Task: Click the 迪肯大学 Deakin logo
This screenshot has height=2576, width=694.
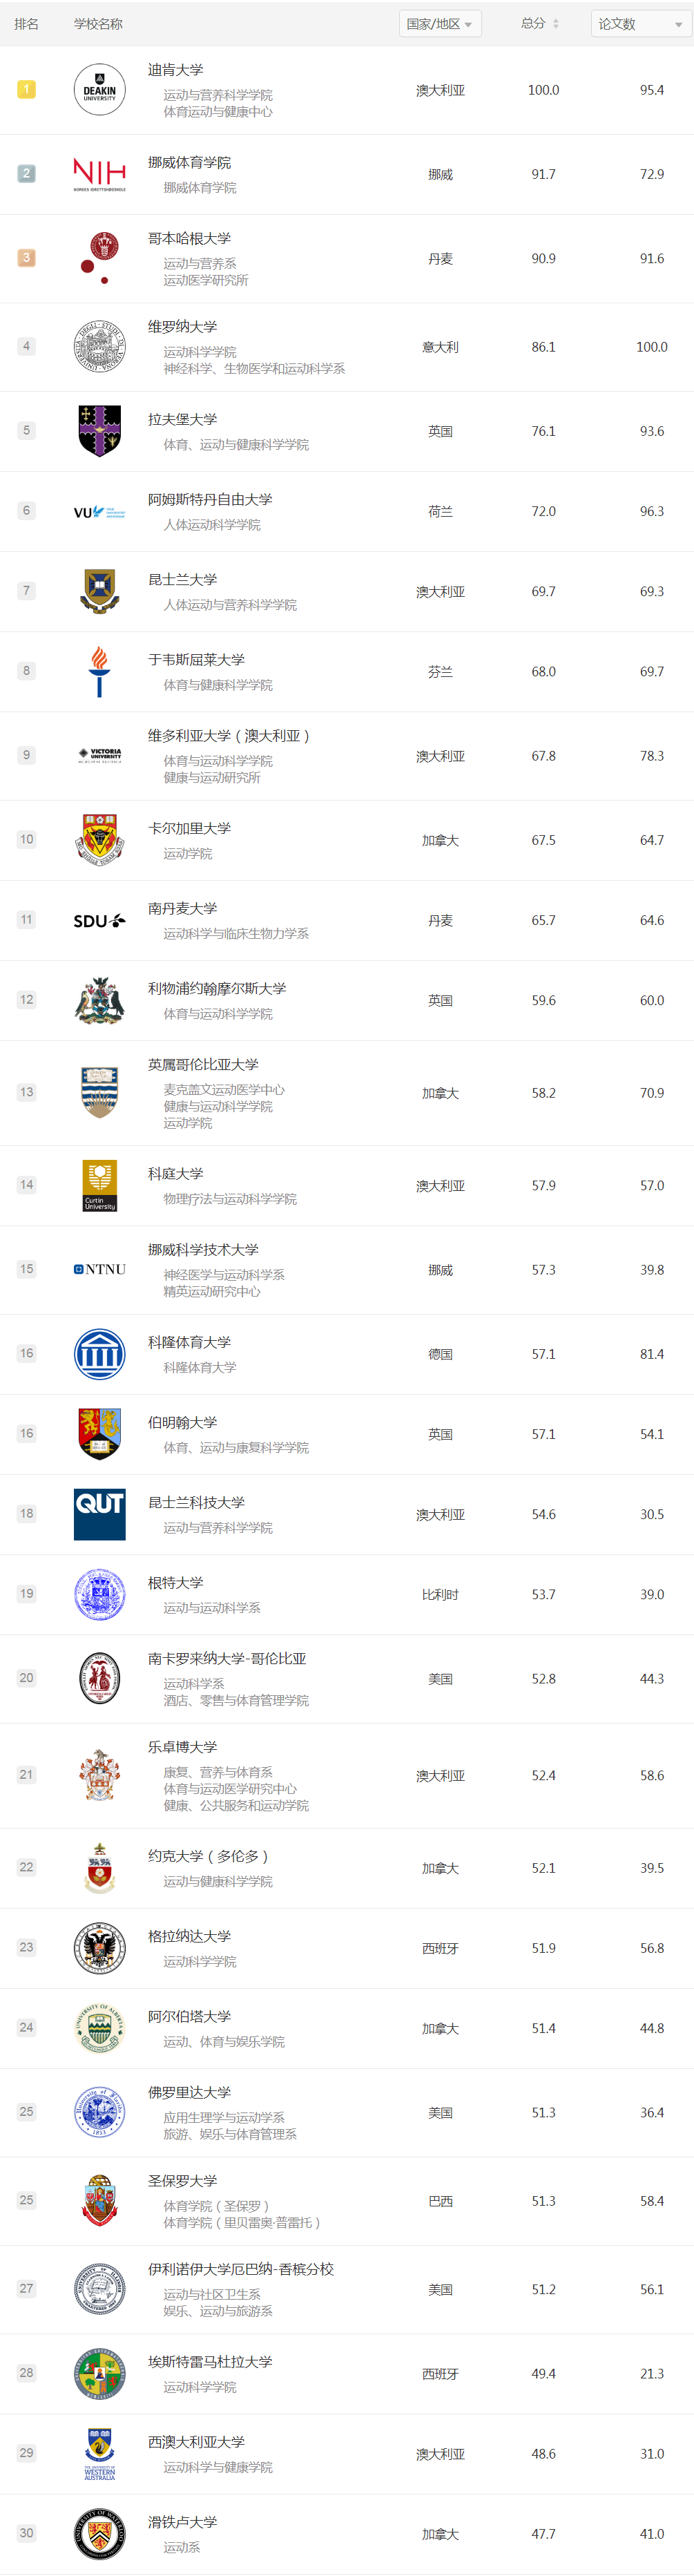Action: 100,90
